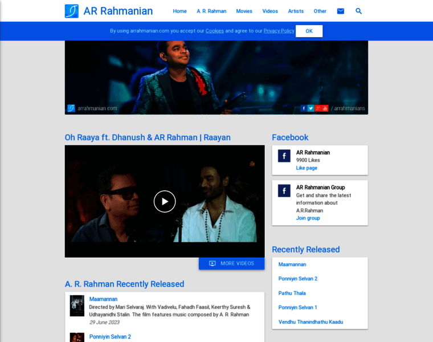Click the AR Rahmanian Group name
The width and height of the screenshot is (433, 342).
[321, 188]
